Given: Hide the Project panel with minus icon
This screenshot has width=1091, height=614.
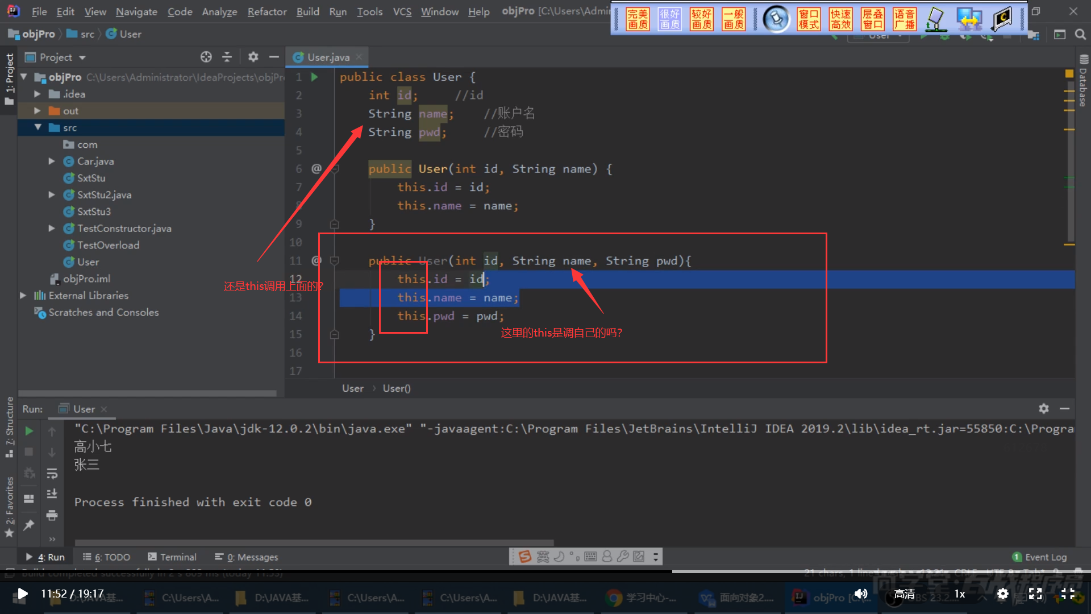Looking at the screenshot, I should [274, 57].
